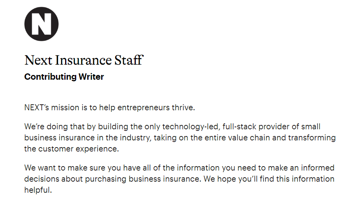Click the word transforming at the line end
This screenshot has height=209, width=362.
pos(312,138)
